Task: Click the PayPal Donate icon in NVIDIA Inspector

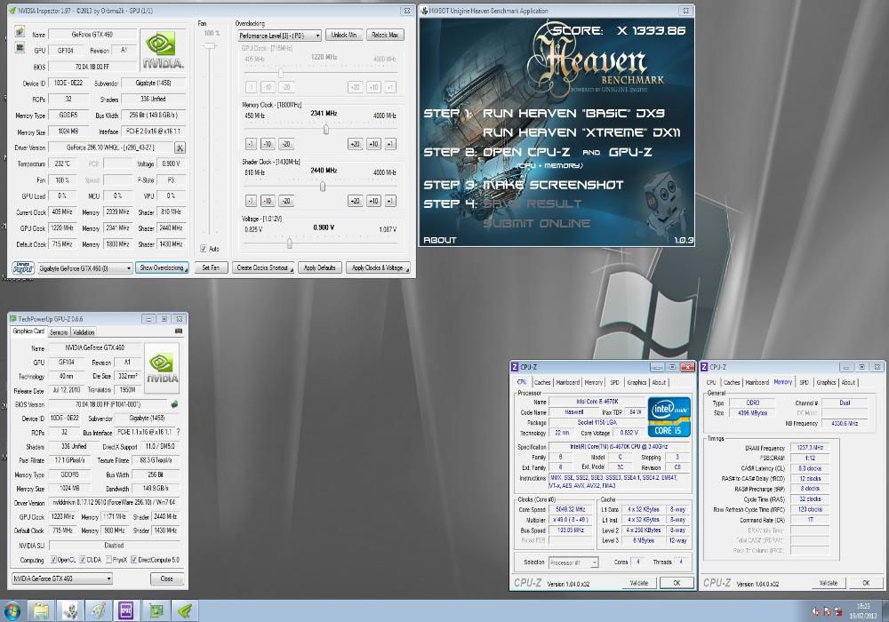Action: (23, 268)
